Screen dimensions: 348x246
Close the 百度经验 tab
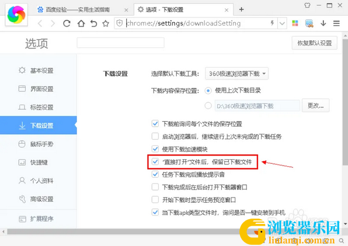tap(126, 10)
